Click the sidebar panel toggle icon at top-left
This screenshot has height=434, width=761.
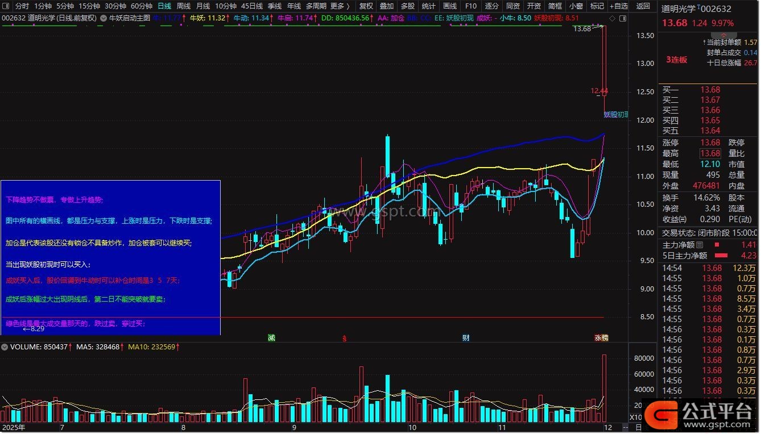pos(6,6)
